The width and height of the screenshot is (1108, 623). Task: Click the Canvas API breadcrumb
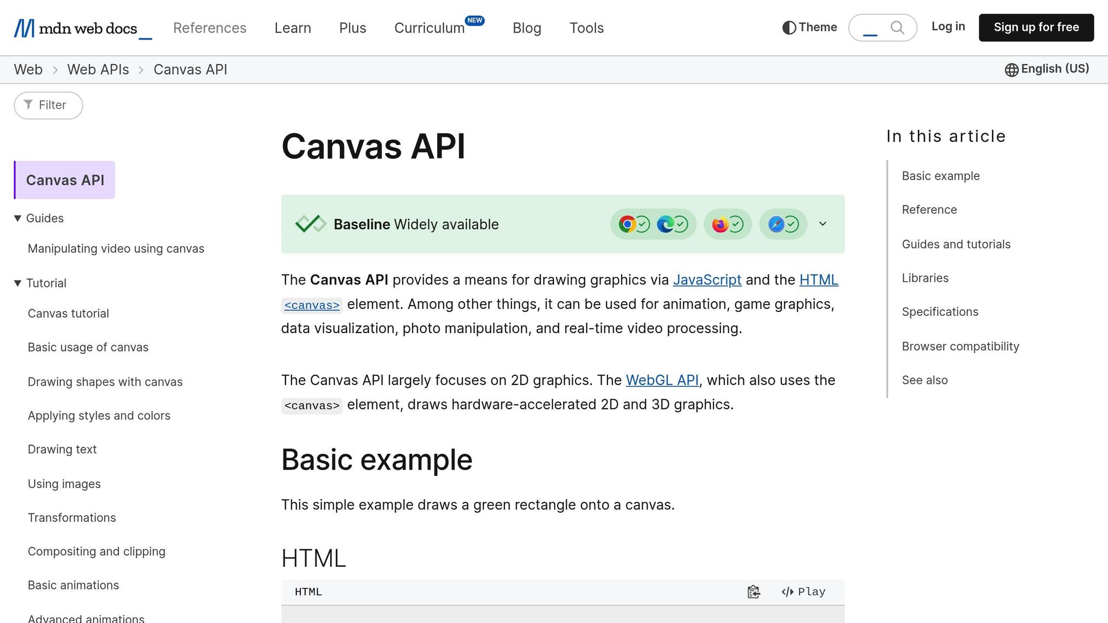point(190,70)
